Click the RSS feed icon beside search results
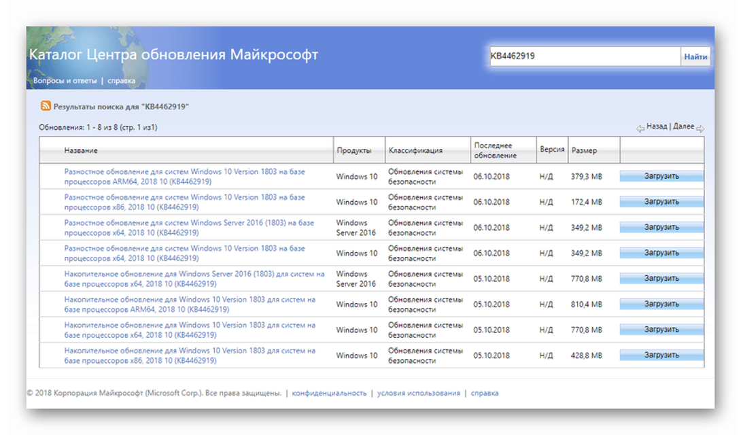 46,106
